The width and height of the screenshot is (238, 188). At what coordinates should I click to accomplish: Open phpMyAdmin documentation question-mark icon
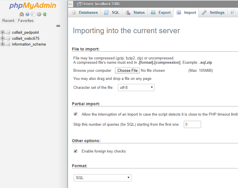pos(27,14)
